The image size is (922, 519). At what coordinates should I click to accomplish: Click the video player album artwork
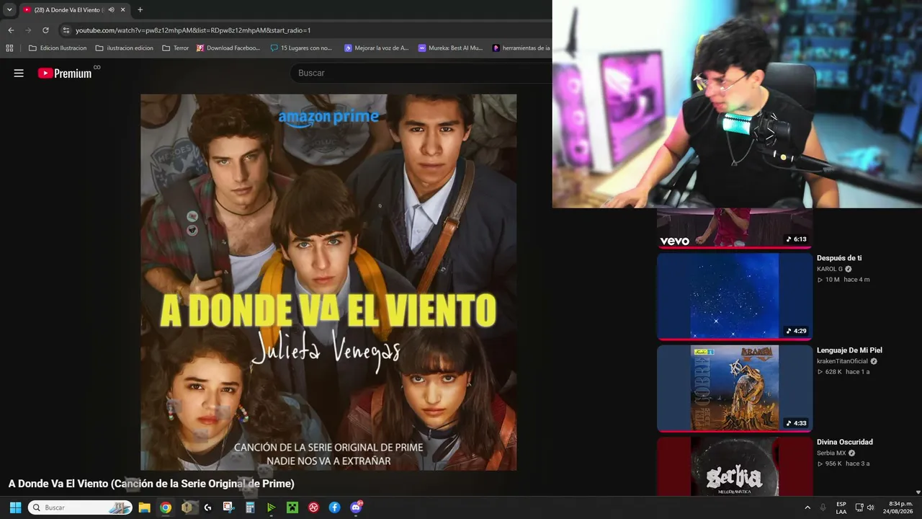tap(328, 282)
